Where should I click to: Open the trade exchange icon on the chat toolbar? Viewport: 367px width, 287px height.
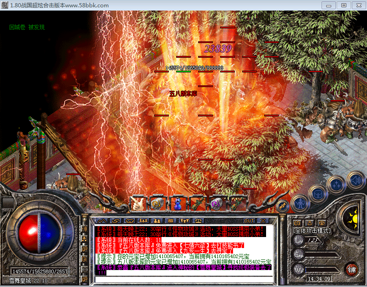coord(116,221)
